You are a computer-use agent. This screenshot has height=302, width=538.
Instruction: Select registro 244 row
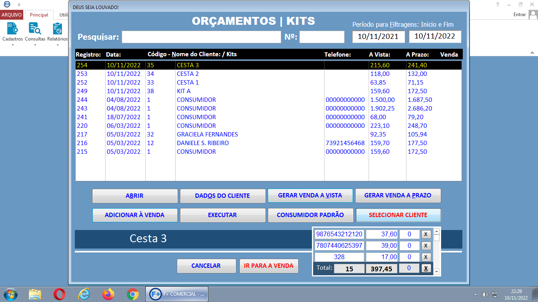coord(268,100)
